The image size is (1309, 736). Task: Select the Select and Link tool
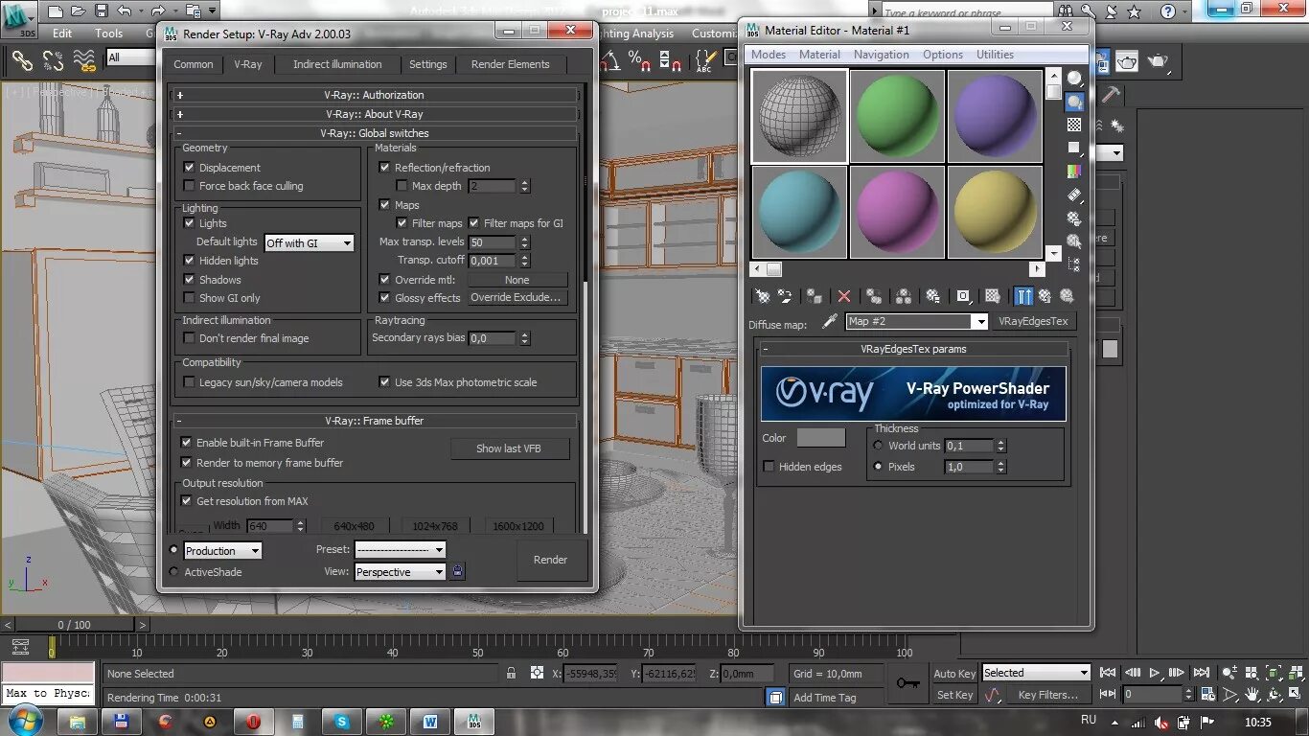(x=22, y=61)
